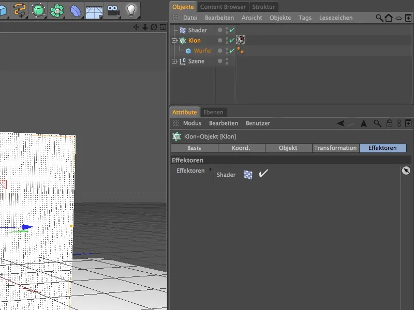Open the Transformation tab
The height and width of the screenshot is (310, 414).
pyautogui.click(x=335, y=148)
